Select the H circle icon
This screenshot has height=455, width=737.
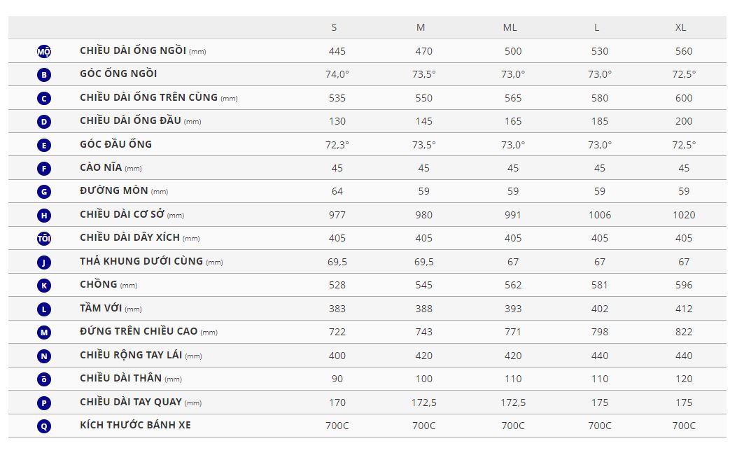(x=44, y=216)
